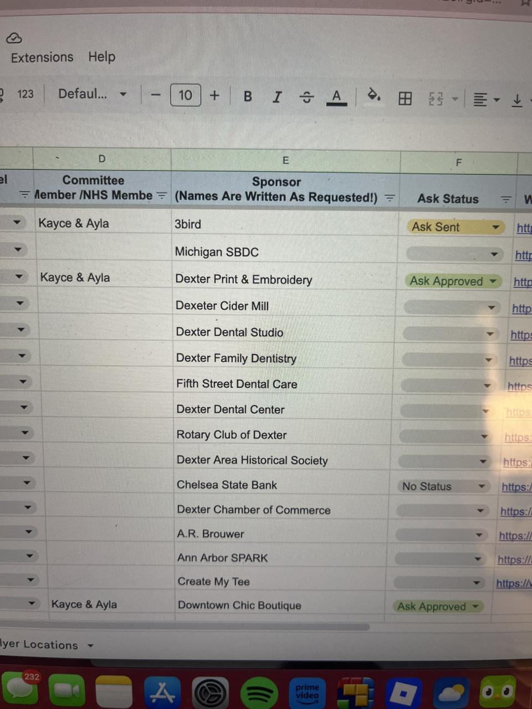Open Spotify from the dock
Viewport: 532px width, 709px height.
(259, 693)
